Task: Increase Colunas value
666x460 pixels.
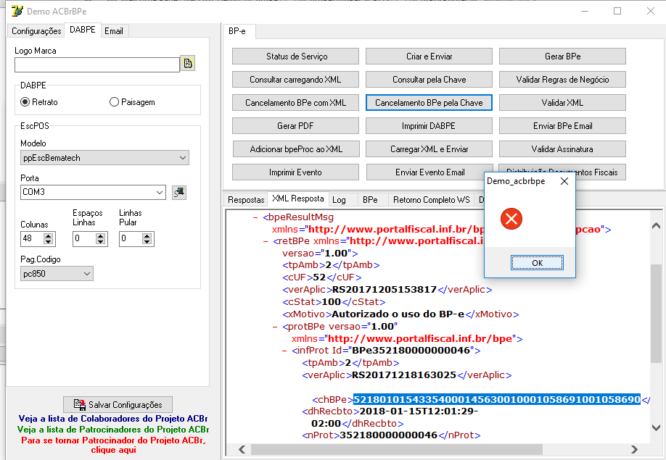Action: point(49,235)
